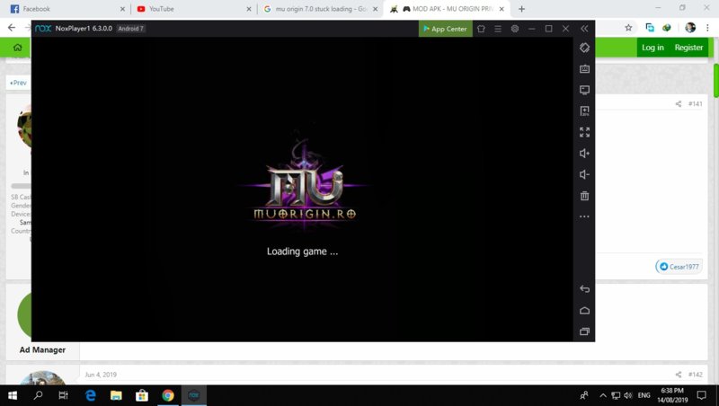Click Android recent apps button in Nox sidebar
Screen dimensions: 719x406
(x=584, y=331)
